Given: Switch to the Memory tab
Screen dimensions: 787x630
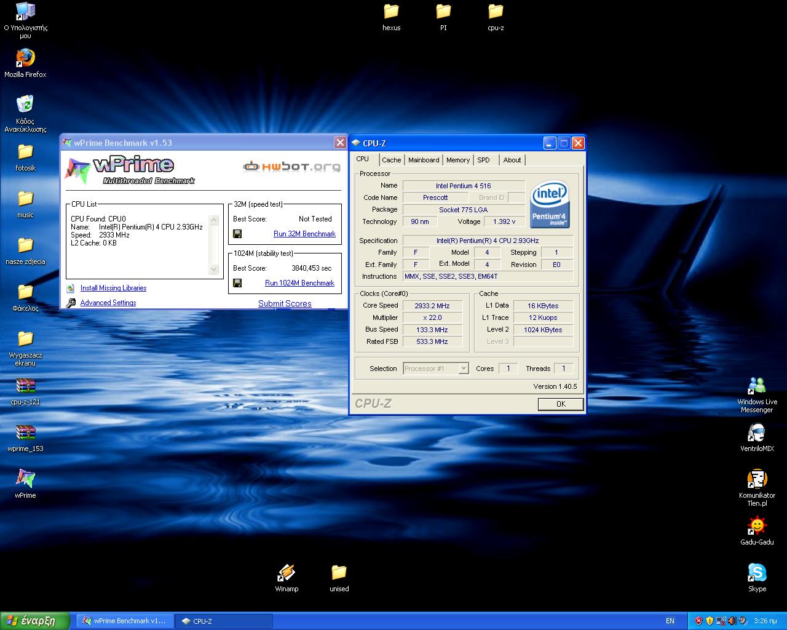Looking at the screenshot, I should tap(458, 160).
